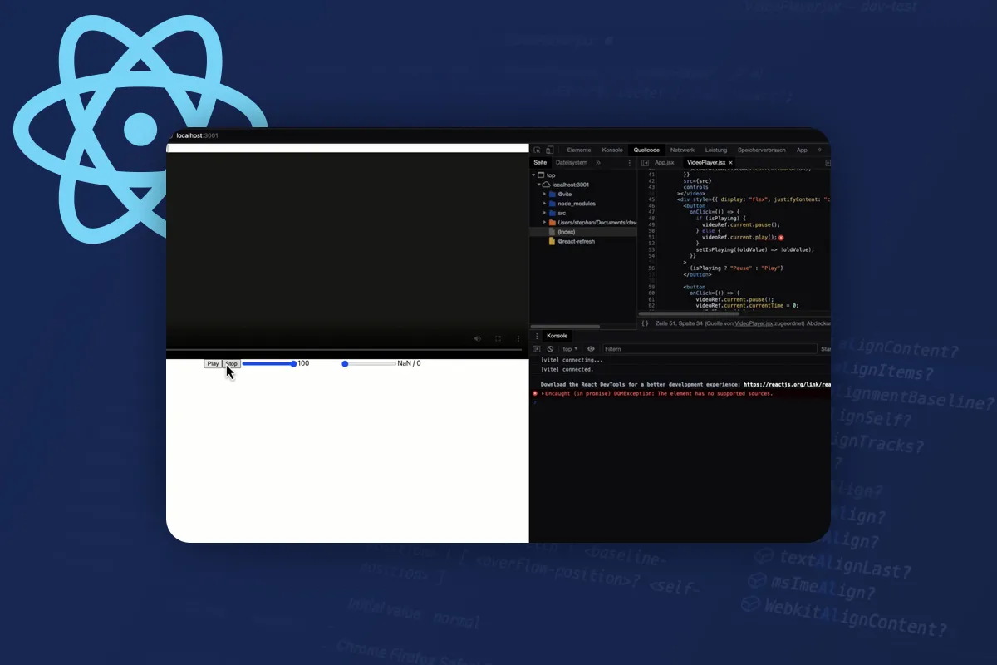This screenshot has height=665, width=997.
Task: Open the console drawer three-dot menu
Action: point(537,336)
